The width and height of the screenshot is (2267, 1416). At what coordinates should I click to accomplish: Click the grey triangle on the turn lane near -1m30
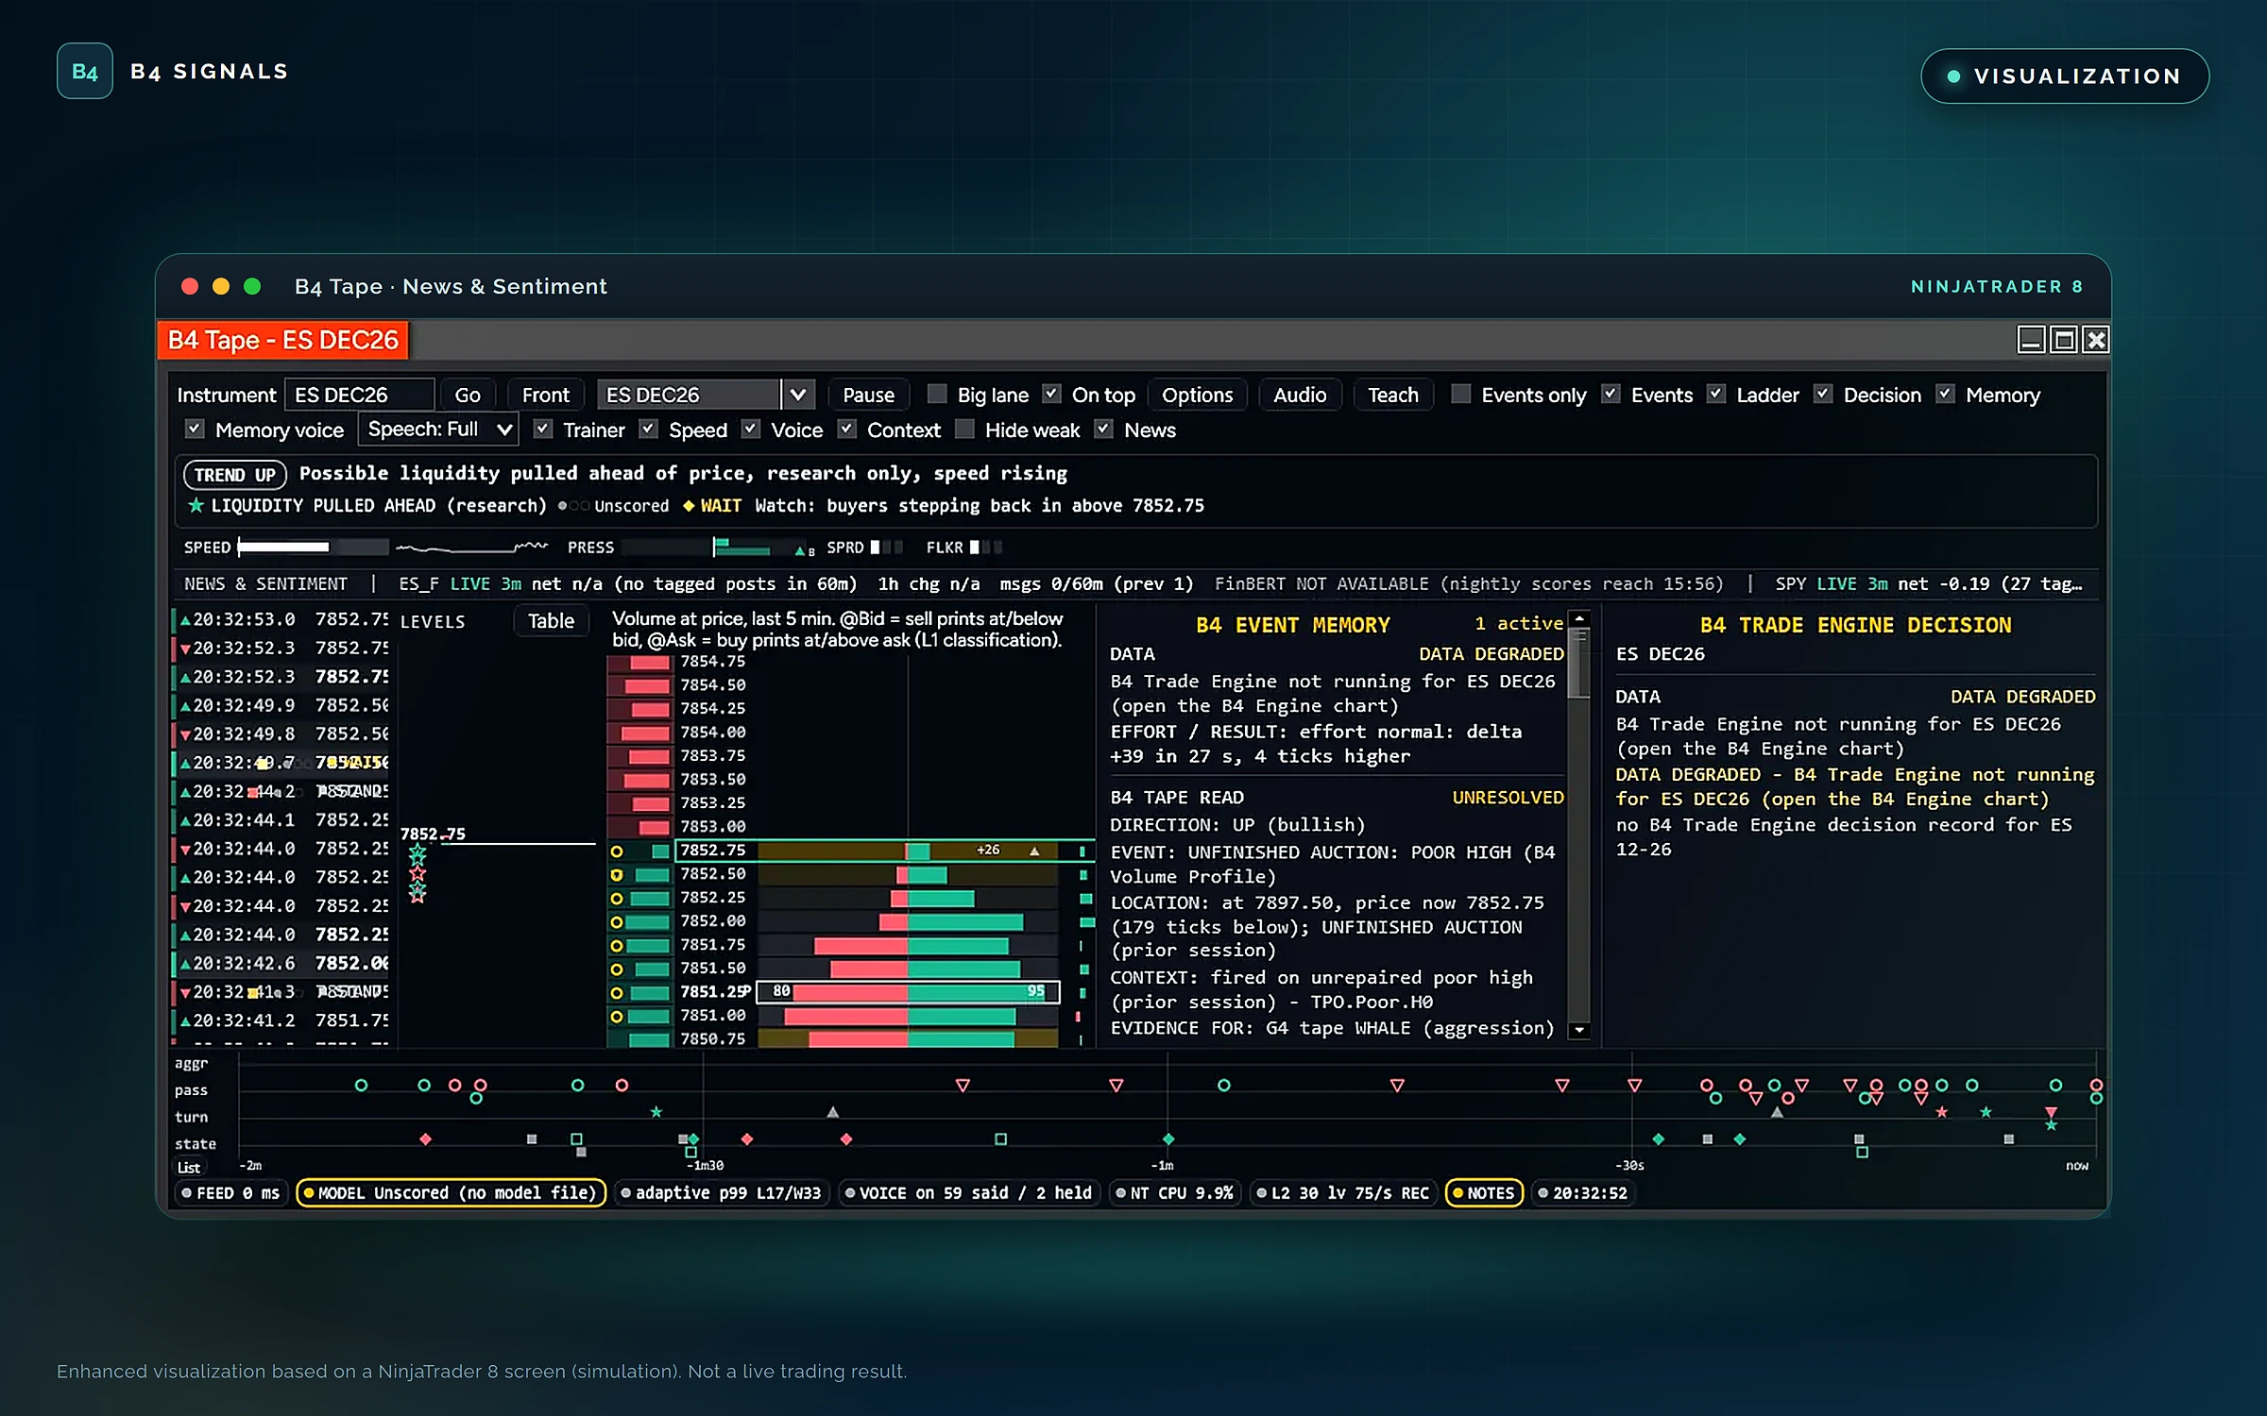point(832,1112)
